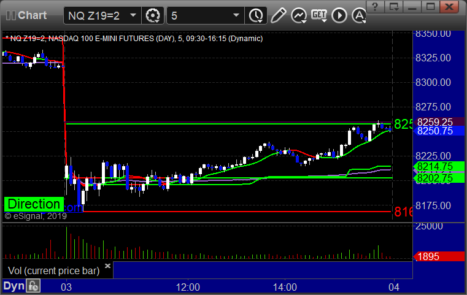Click the play replay icon
467x295 pixels.
tap(339, 15)
